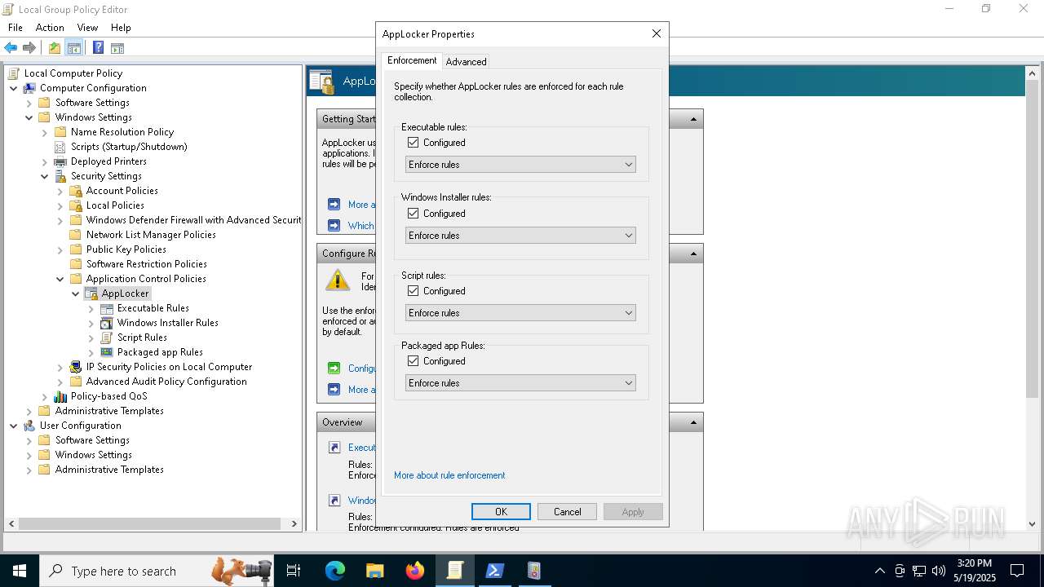Open the notifications center icon
This screenshot has width=1044, height=587.
coord(1017,571)
